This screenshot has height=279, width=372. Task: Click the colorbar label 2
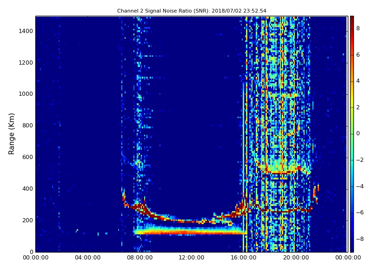tap(358, 107)
